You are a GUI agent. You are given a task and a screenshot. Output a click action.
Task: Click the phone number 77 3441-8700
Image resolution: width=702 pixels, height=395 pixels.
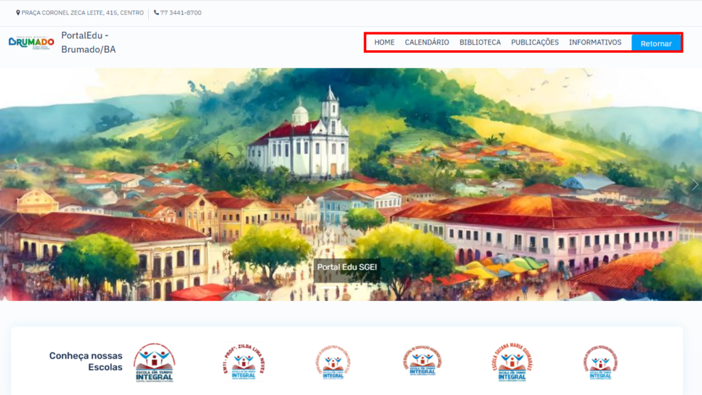tap(181, 12)
